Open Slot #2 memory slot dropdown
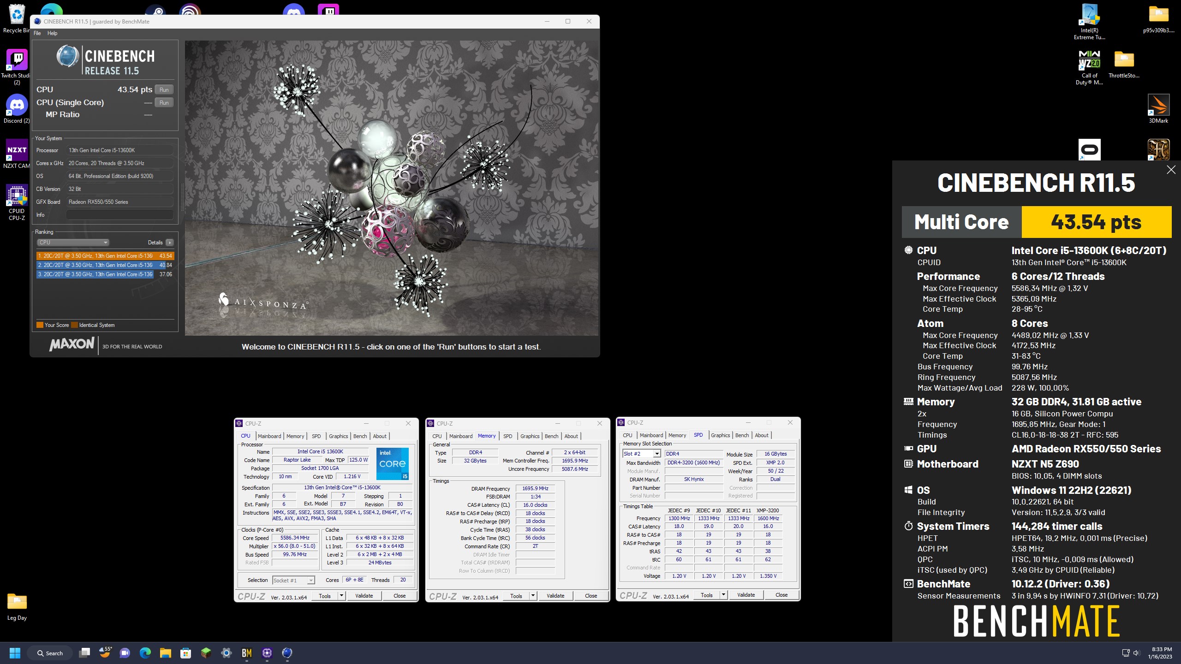 point(642,454)
